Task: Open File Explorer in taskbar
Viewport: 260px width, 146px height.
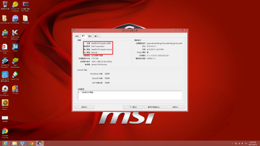Action: [15, 143]
